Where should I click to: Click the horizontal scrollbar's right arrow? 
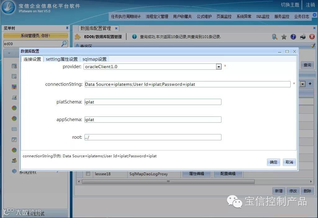311,181
